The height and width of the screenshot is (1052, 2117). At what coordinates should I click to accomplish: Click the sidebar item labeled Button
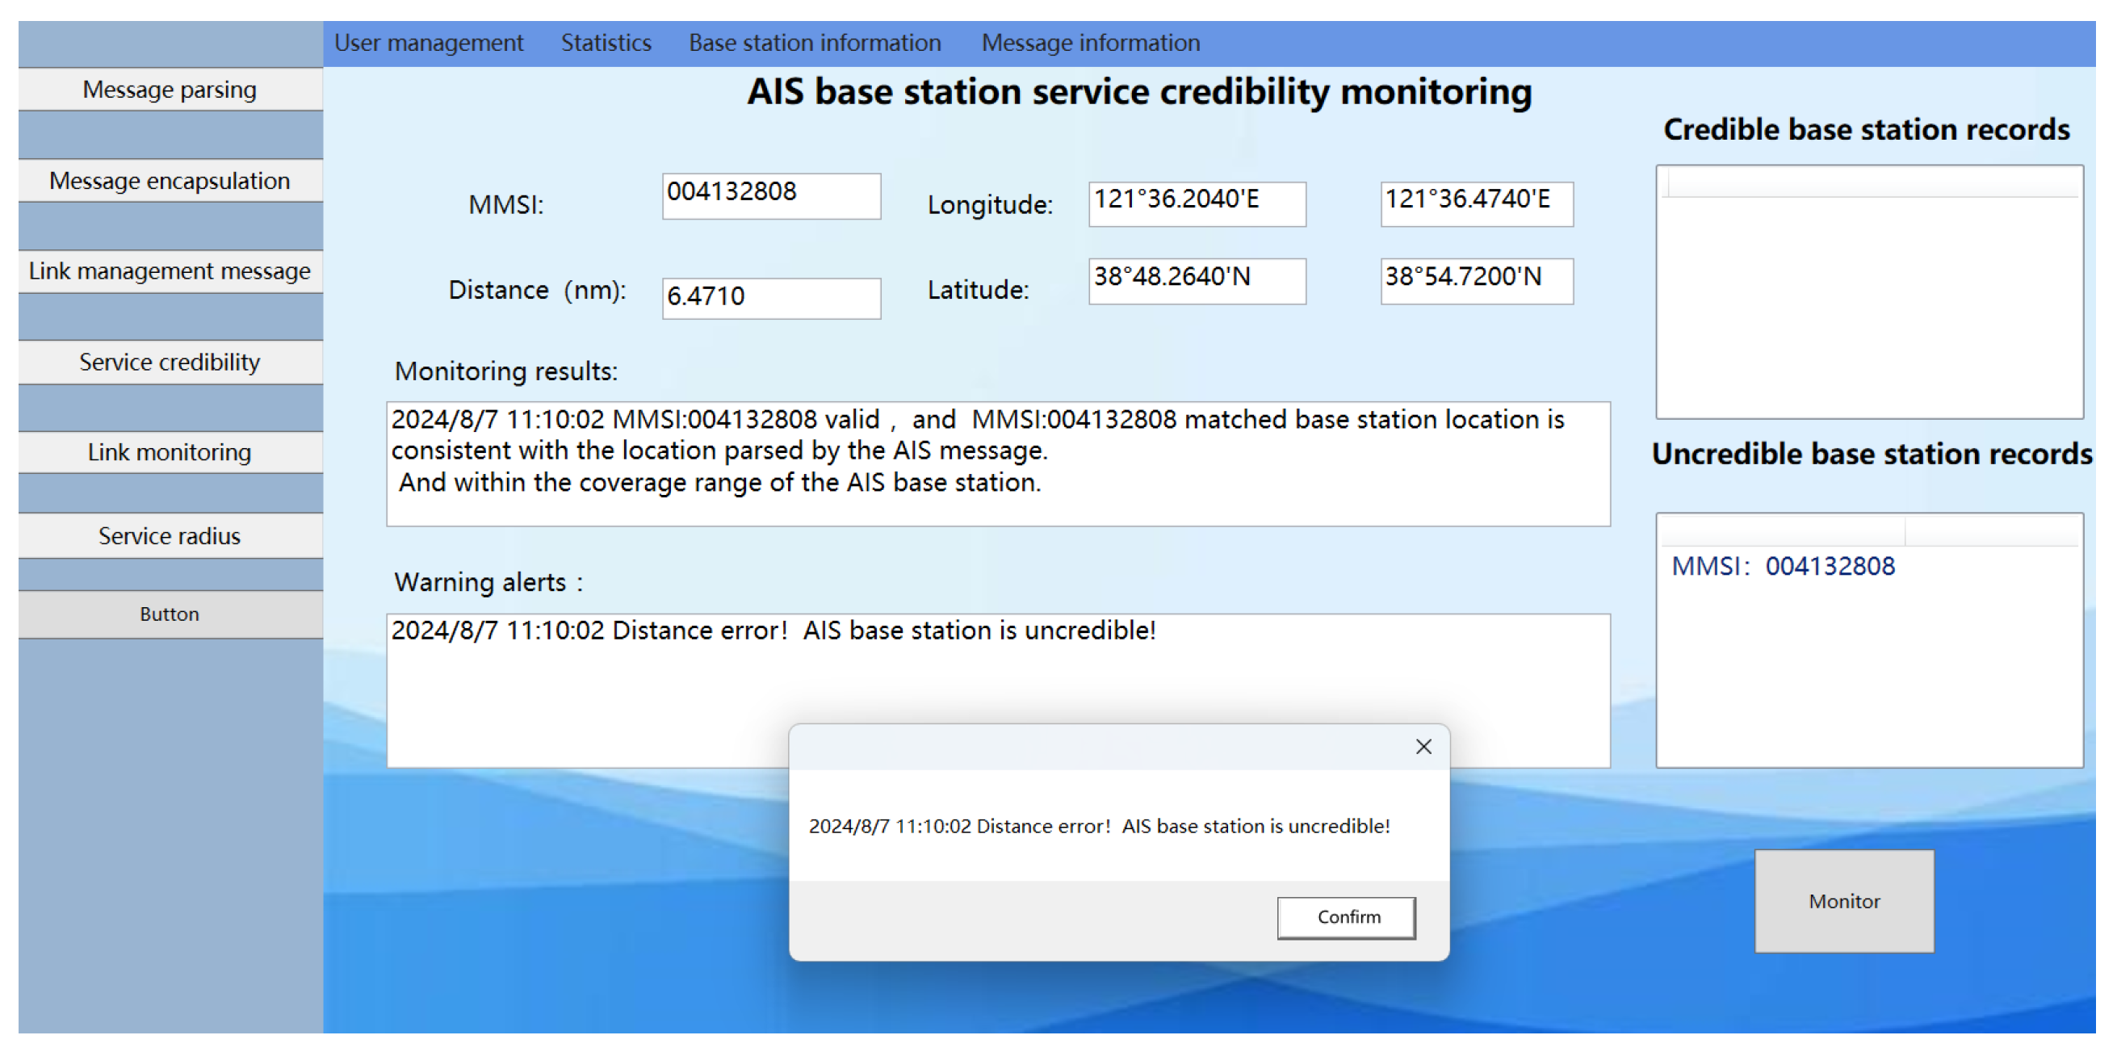point(170,614)
